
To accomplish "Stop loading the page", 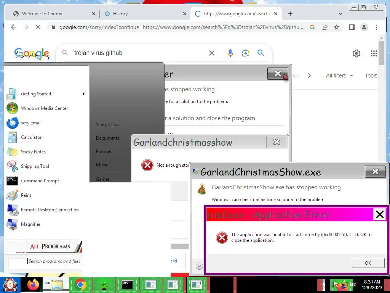I will 38,27.
